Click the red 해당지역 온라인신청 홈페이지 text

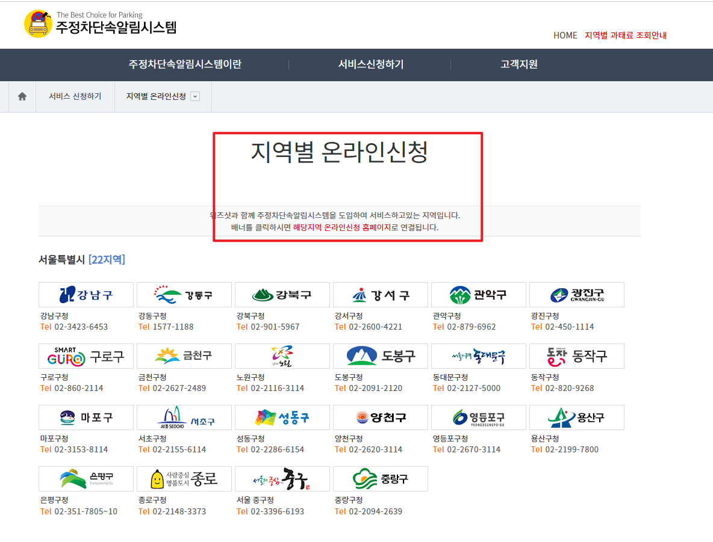(x=342, y=227)
